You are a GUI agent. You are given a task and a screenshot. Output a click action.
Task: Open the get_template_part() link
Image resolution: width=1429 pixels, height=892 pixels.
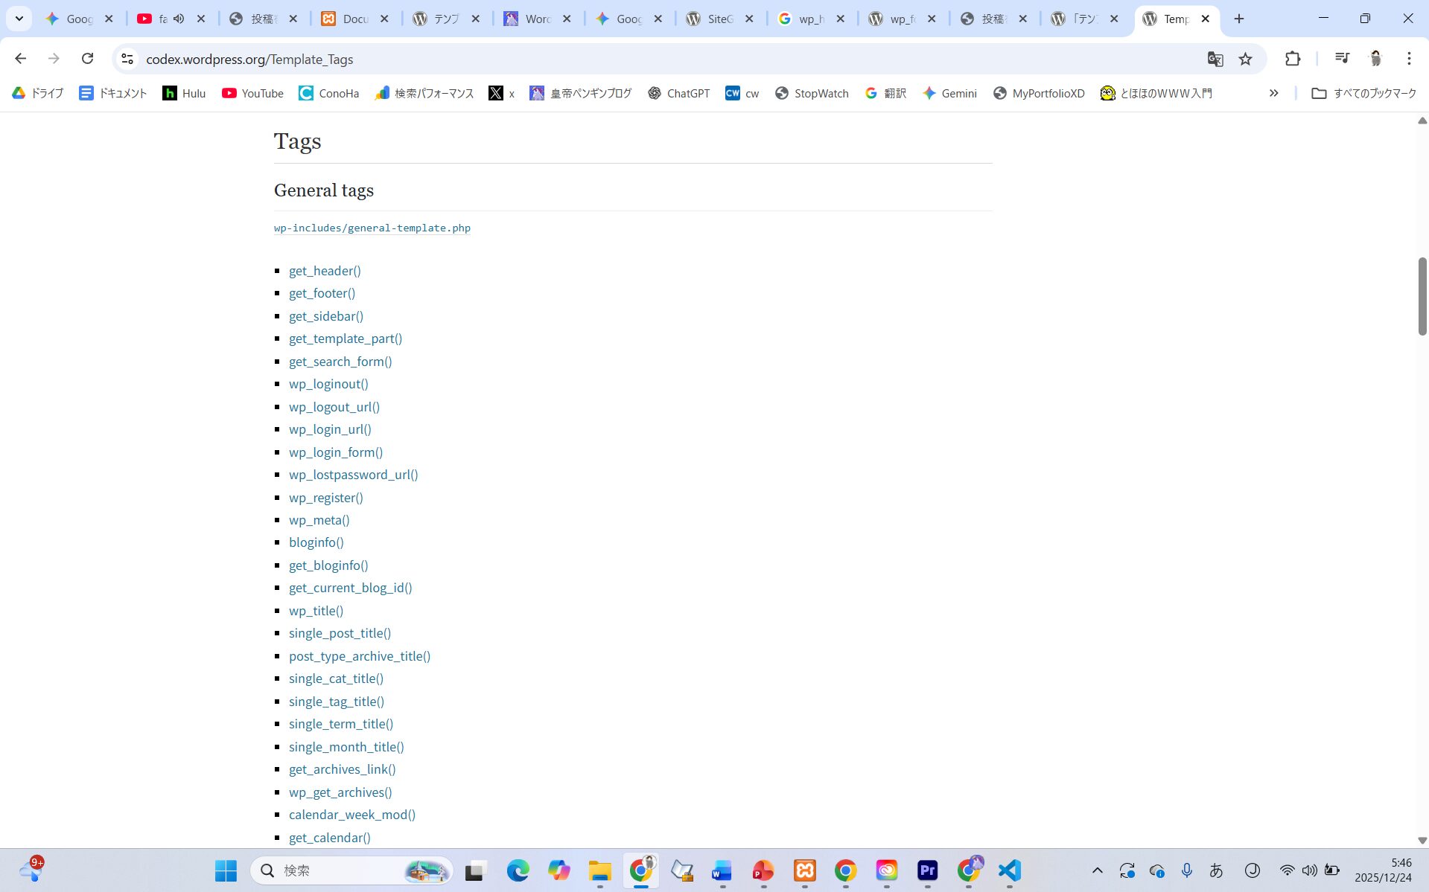coord(346,338)
